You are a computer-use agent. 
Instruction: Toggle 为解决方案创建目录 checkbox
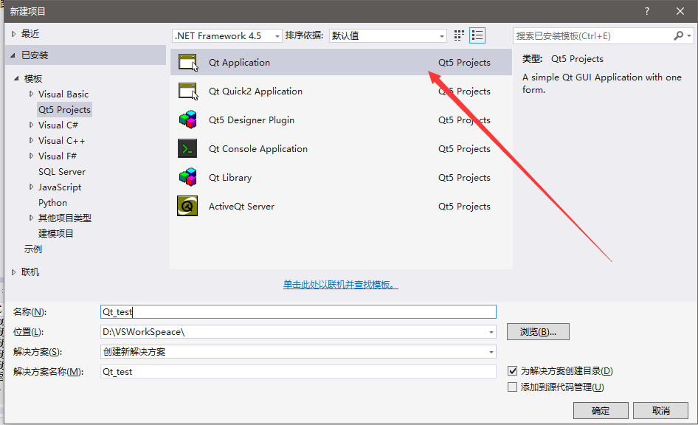[x=512, y=370]
